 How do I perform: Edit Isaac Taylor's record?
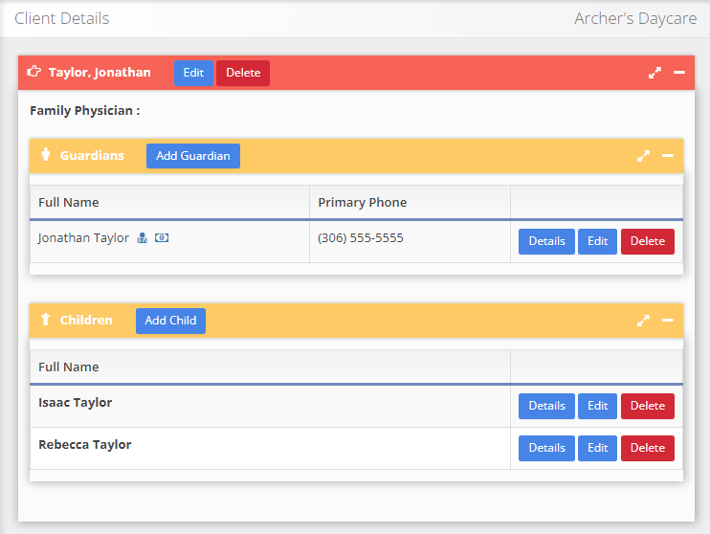[x=597, y=406]
